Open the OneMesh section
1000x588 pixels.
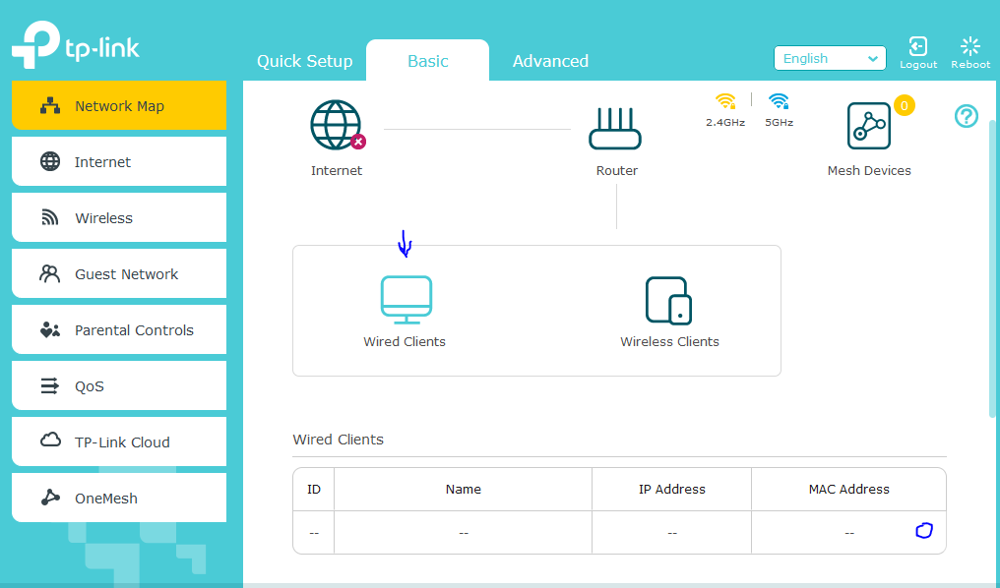tap(119, 498)
